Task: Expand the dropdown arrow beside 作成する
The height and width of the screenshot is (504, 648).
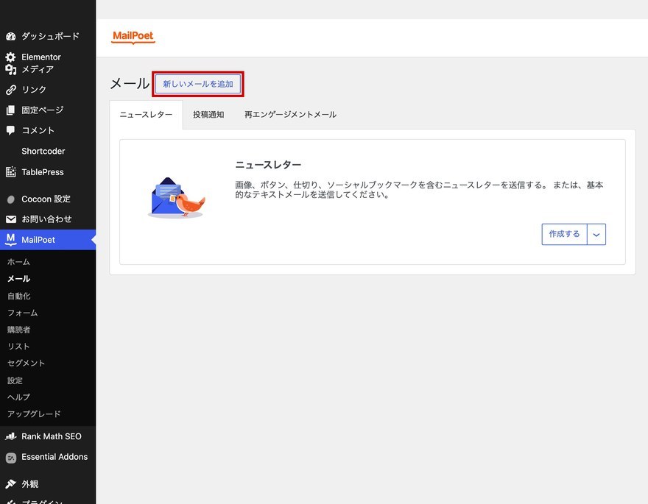Action: pos(596,235)
